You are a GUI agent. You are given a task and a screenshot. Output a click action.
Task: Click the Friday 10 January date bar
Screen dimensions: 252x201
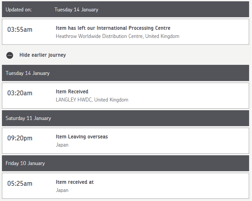(126, 163)
